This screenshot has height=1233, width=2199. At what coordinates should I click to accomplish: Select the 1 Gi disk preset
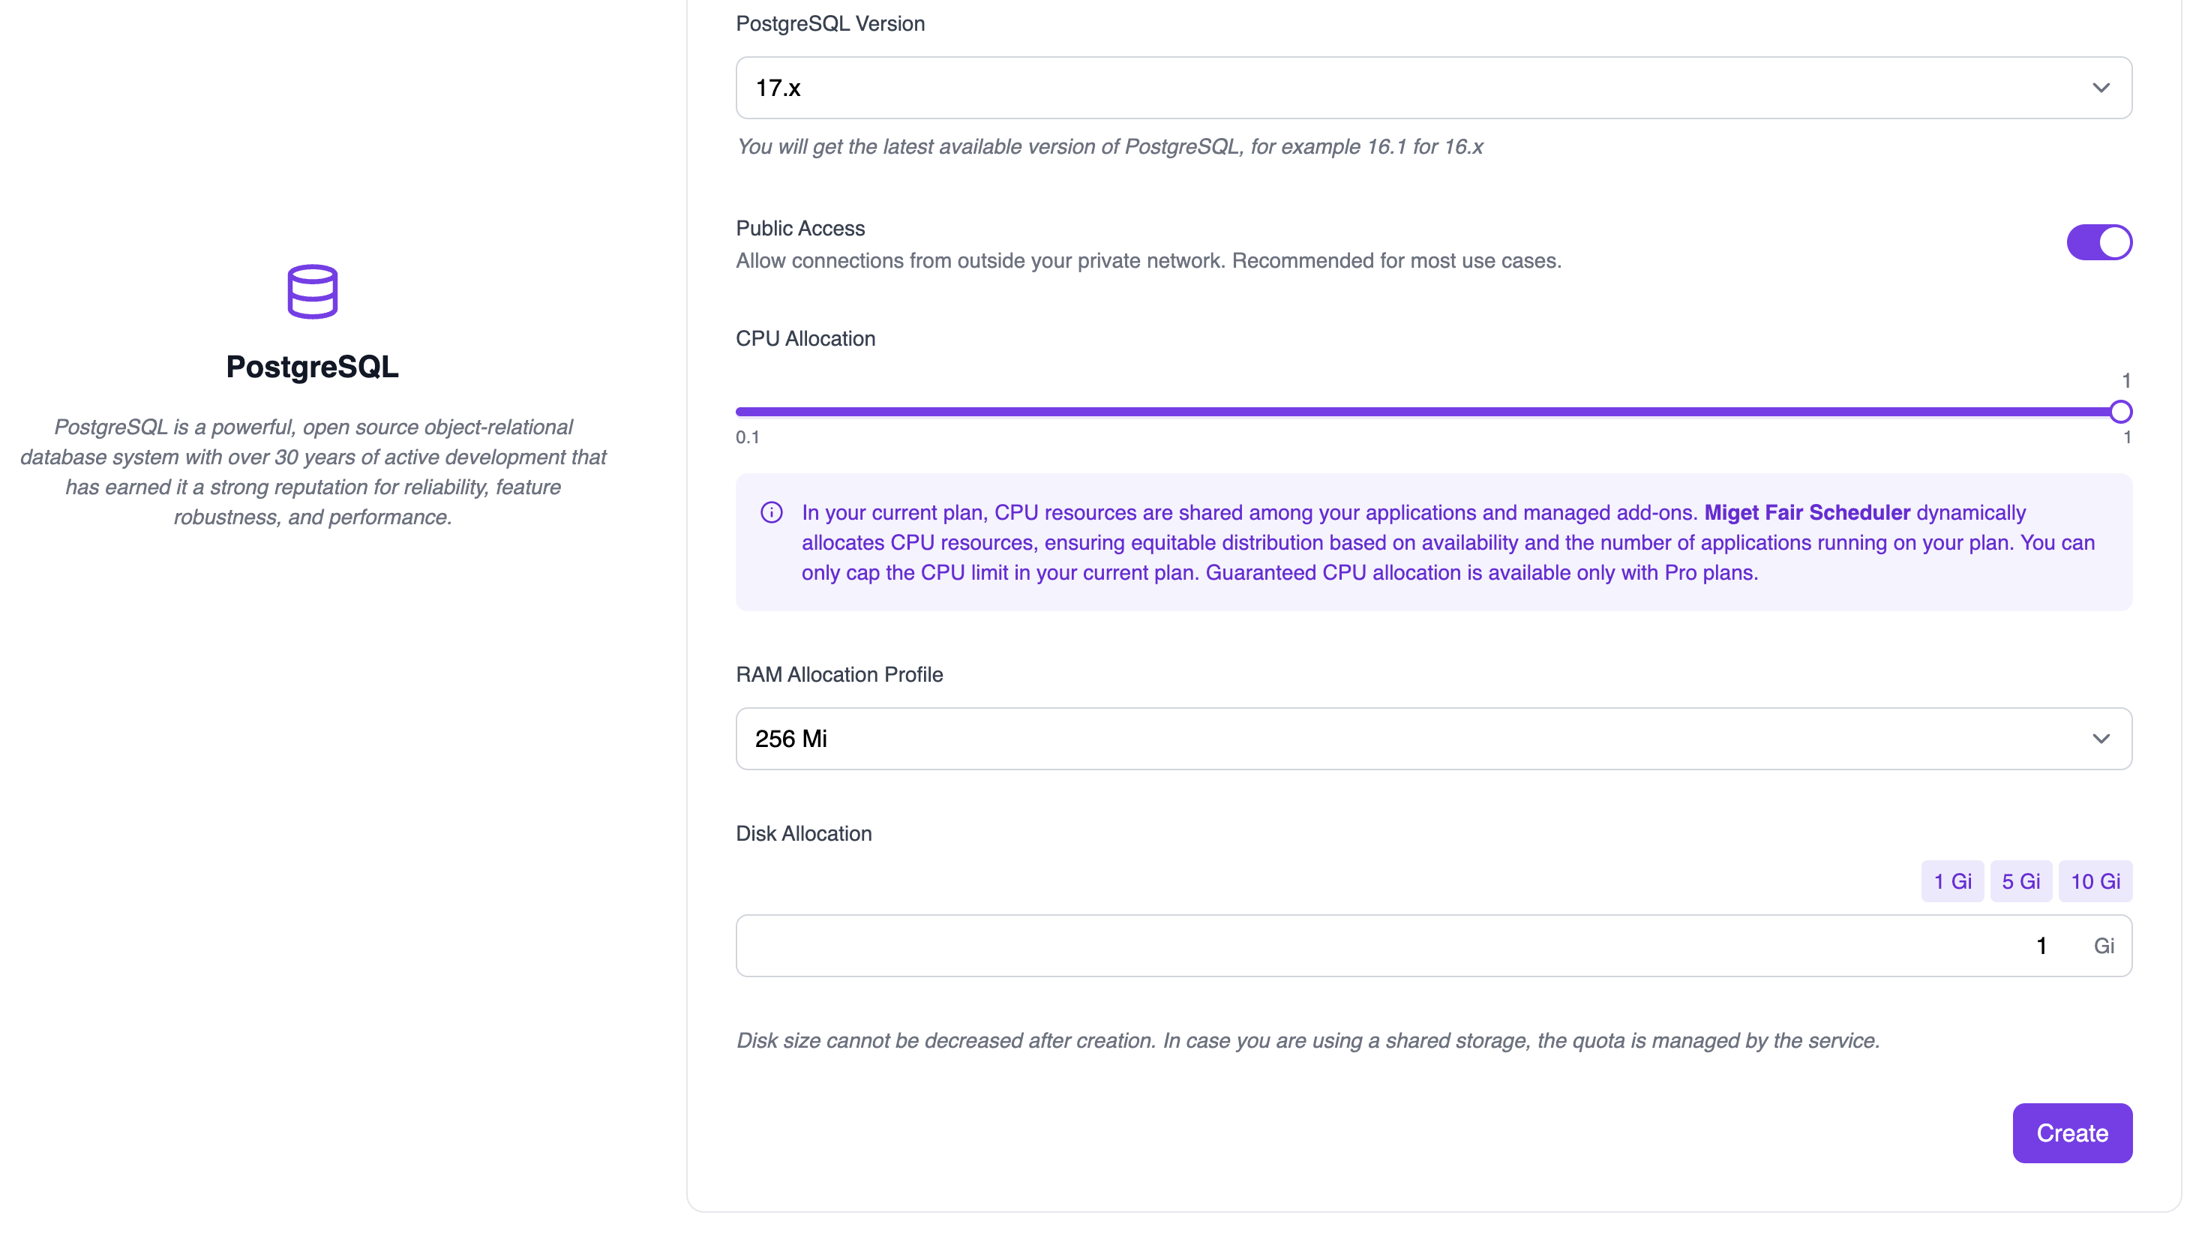(x=1951, y=881)
